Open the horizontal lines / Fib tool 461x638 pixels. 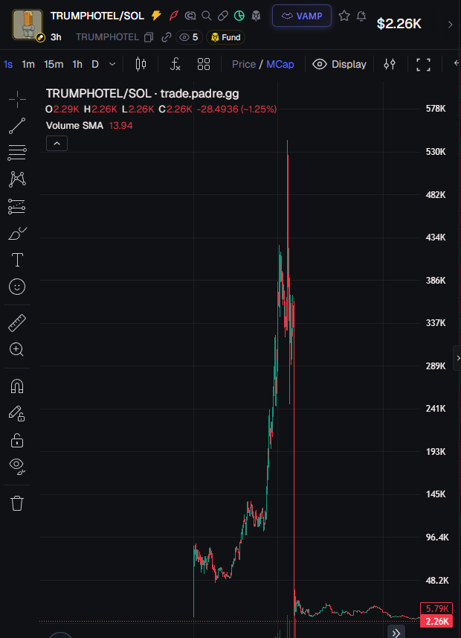point(17,153)
